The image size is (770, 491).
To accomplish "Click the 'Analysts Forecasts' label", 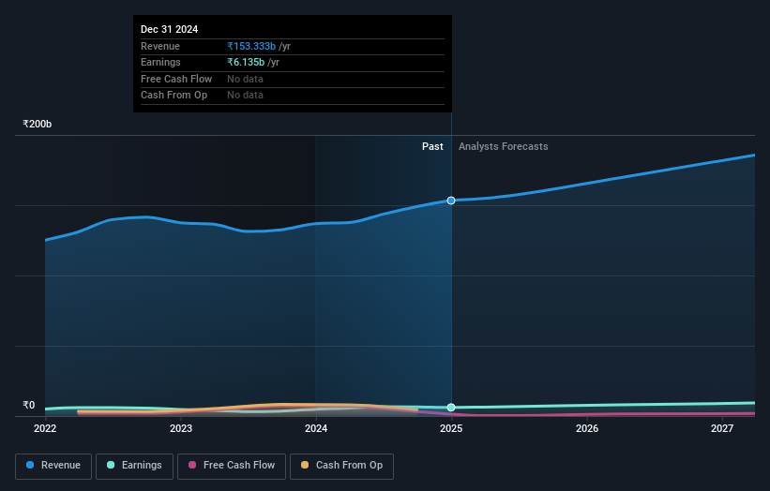I will point(504,147).
